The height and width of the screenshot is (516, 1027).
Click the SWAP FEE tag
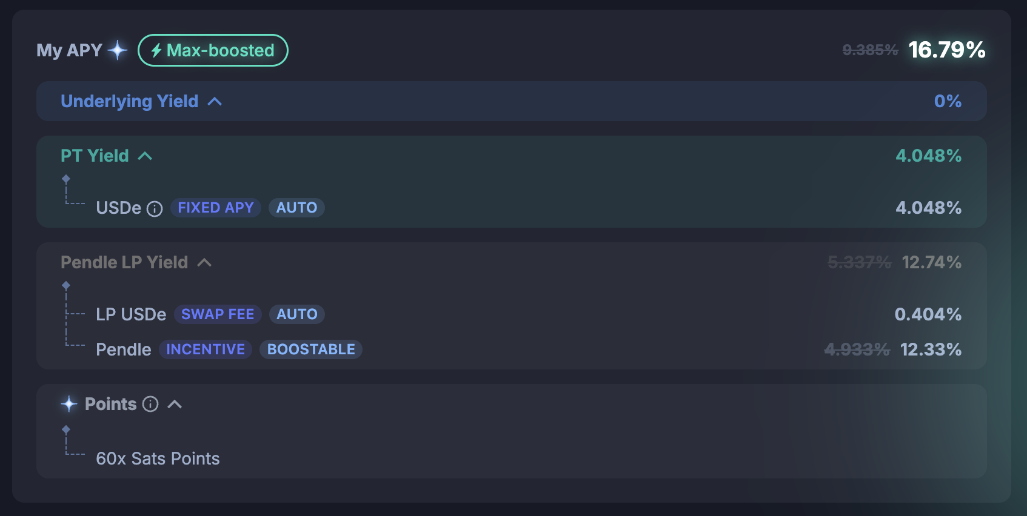pos(218,314)
